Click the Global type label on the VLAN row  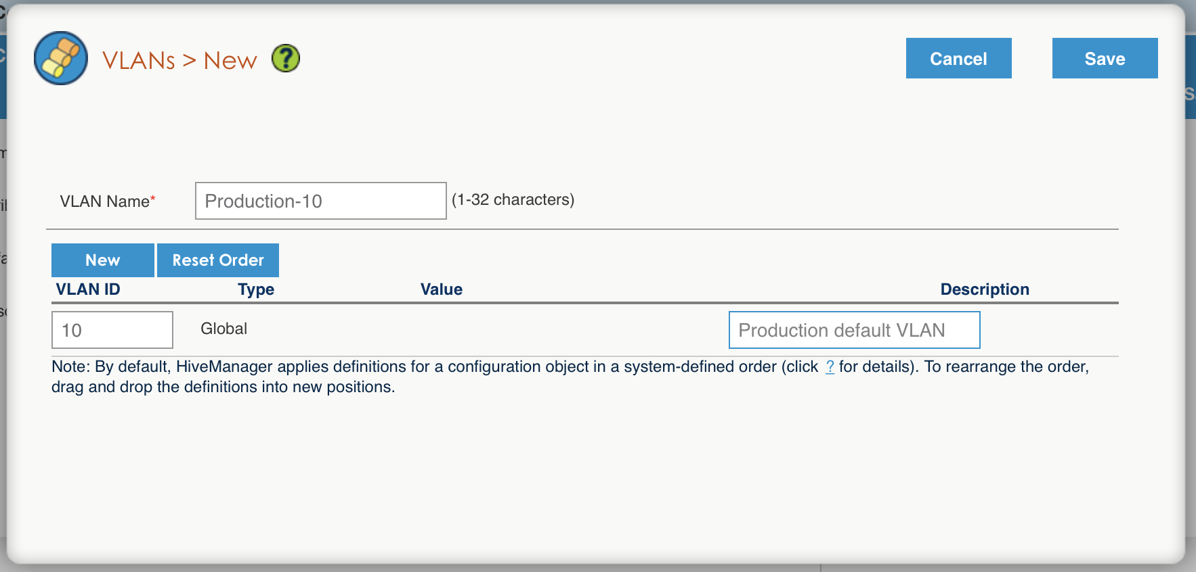[x=223, y=329]
